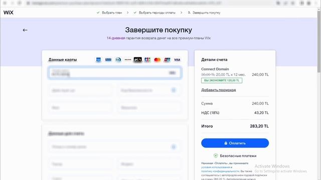Click the blue 'Оплатить' button
The height and width of the screenshot is (180, 321).
pos(235,143)
